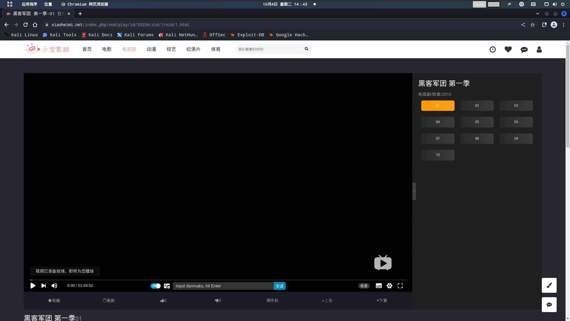Select episode 02
The image size is (570, 321).
coord(477,106)
